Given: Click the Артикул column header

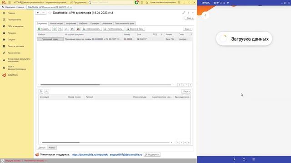Looking at the screenshot, I should 108,97.
